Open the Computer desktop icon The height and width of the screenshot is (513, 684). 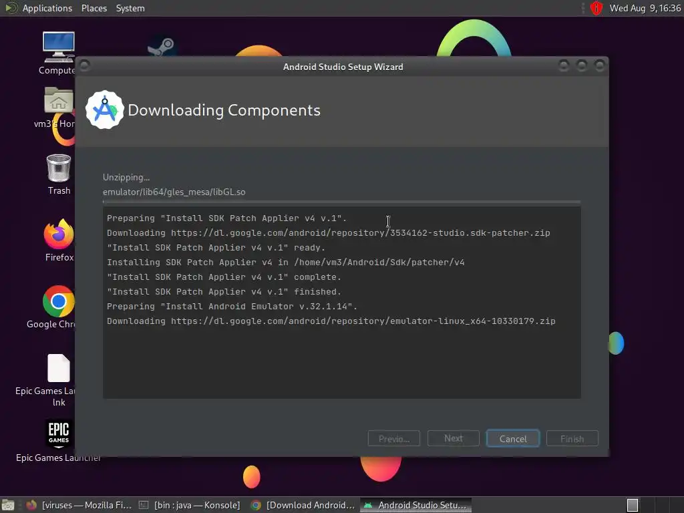58,47
